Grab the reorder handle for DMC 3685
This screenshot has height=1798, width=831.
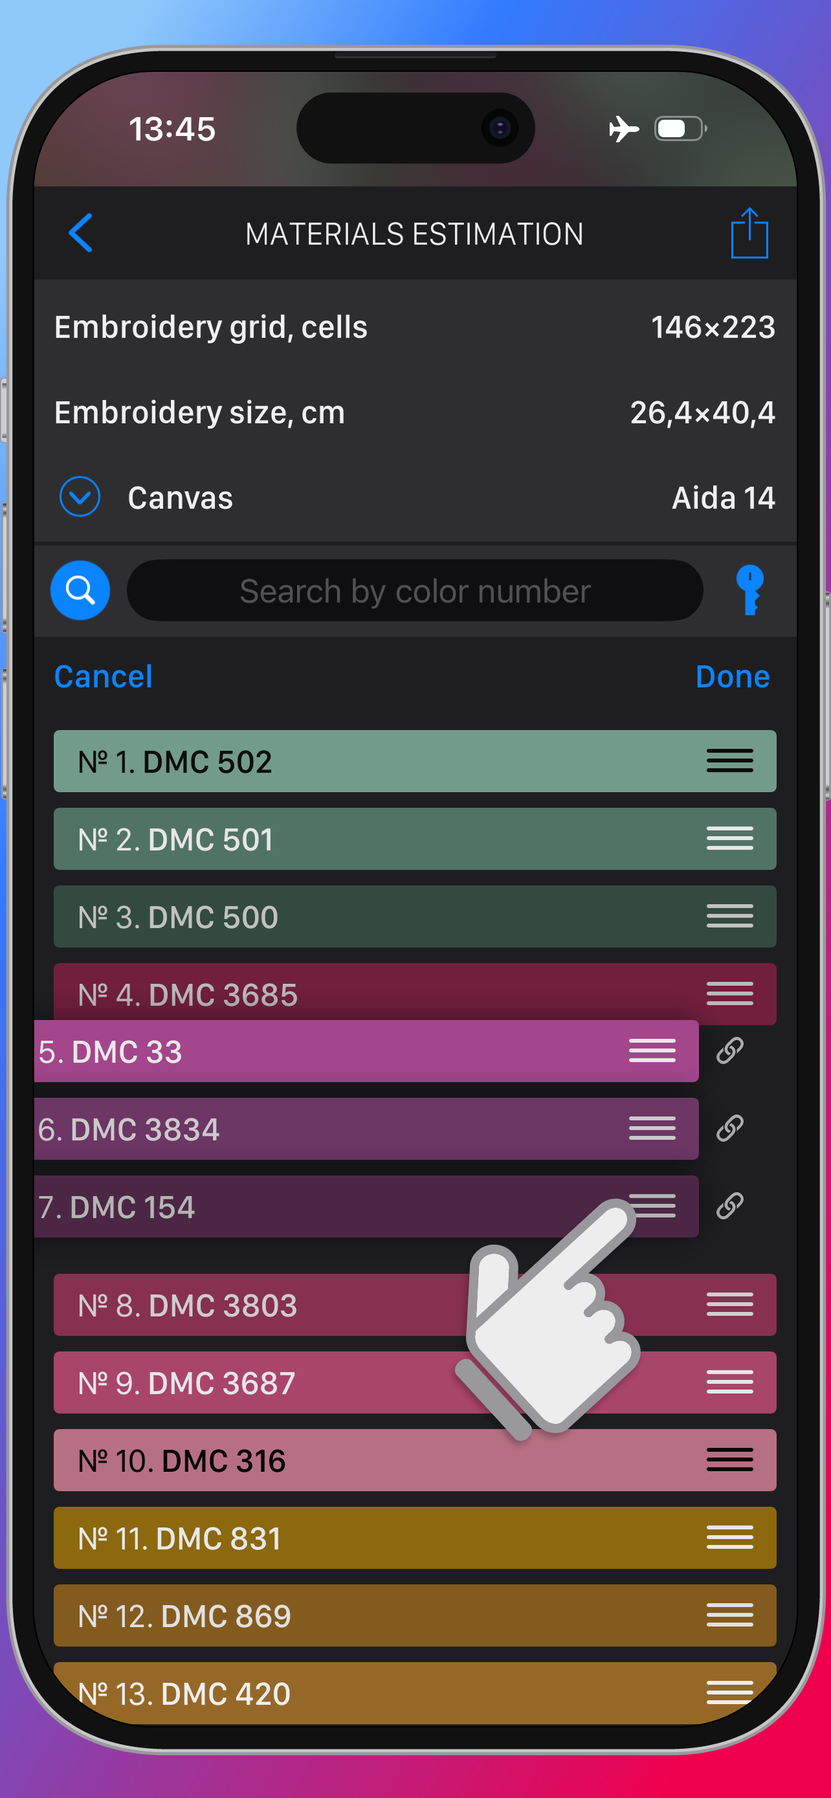click(730, 993)
